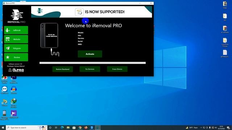Click the star icon on Review button
Viewport: 232px width, 130px height.
[x=8, y=57]
